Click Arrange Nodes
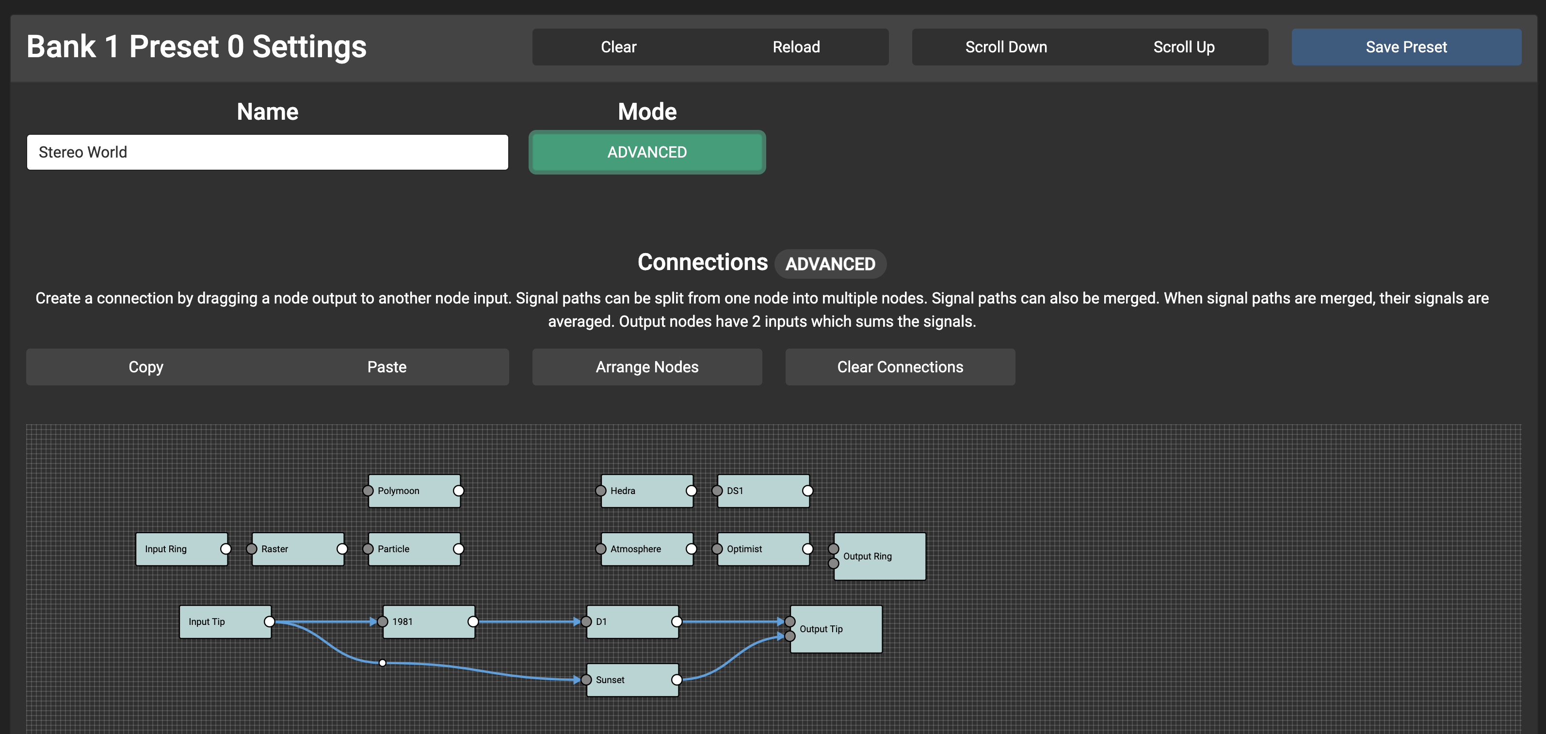This screenshot has width=1546, height=734. (x=647, y=367)
